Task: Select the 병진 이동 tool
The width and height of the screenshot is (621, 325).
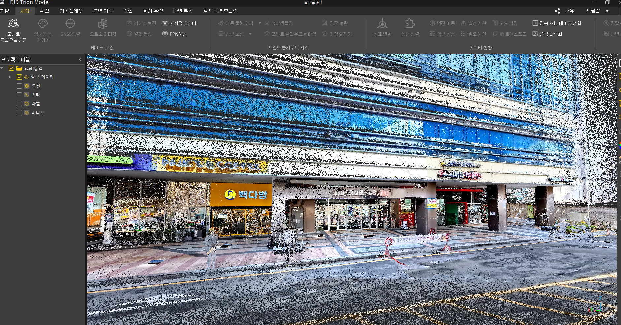Action: (x=442, y=23)
